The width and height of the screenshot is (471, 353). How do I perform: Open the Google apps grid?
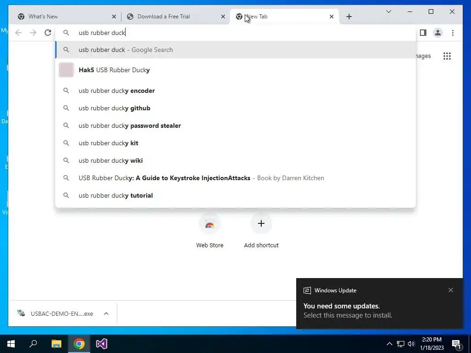447,56
